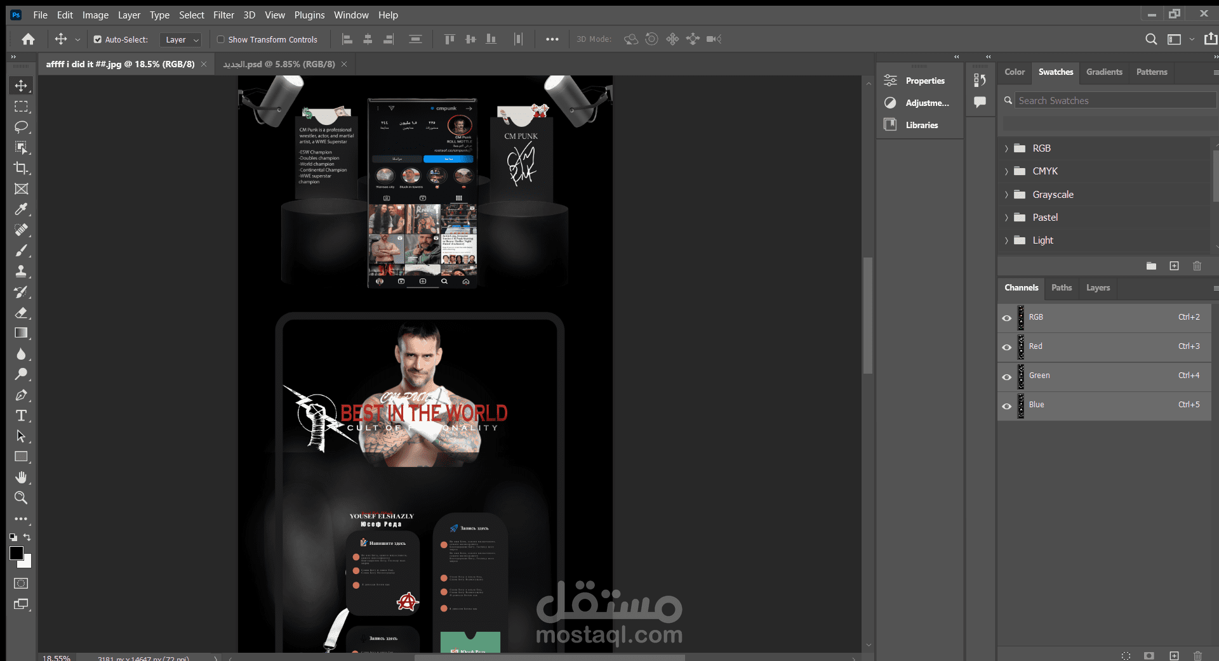
Task: Open the Image menu
Action: [95, 15]
